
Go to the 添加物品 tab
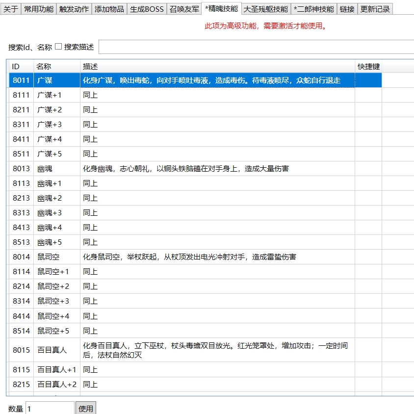pyautogui.click(x=109, y=9)
